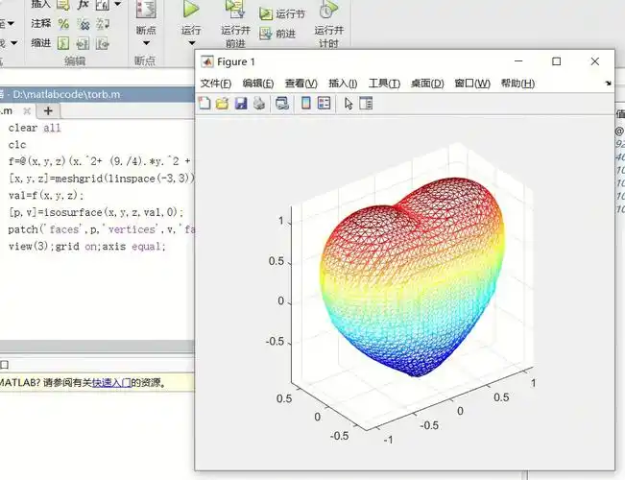Viewport: 625px width, 480px height.
Task: Click the 'view(3);grid on;axis equal;' line
Action: click(x=87, y=247)
